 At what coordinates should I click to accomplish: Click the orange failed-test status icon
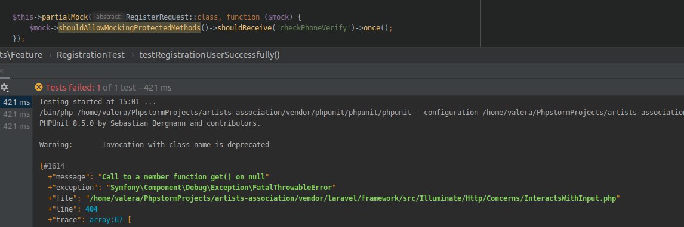click(39, 87)
